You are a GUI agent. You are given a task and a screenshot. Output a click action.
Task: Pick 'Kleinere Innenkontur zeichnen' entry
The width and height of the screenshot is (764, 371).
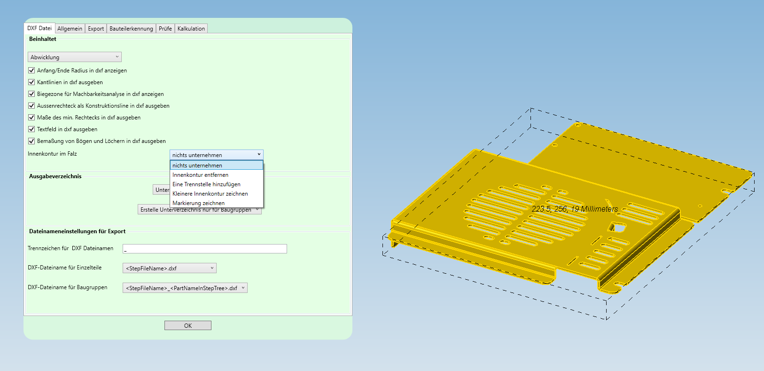pos(210,194)
